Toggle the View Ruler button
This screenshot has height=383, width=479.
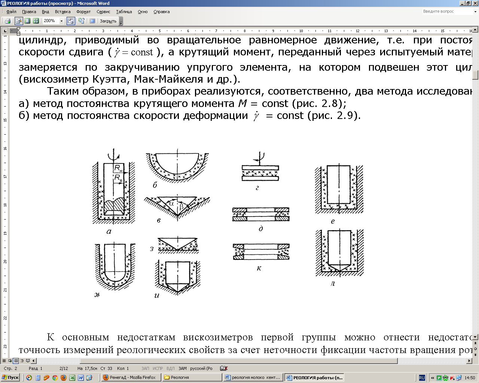click(x=70, y=21)
